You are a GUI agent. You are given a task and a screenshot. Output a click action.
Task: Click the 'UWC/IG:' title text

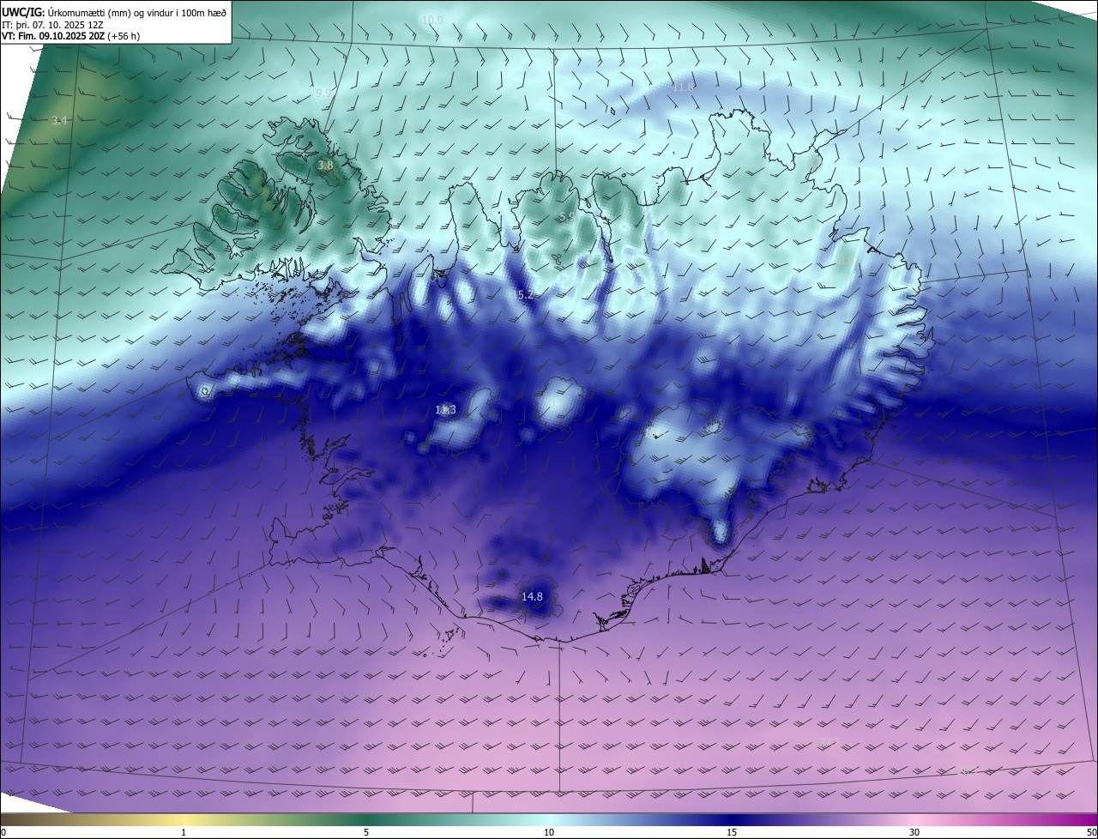pos(23,12)
